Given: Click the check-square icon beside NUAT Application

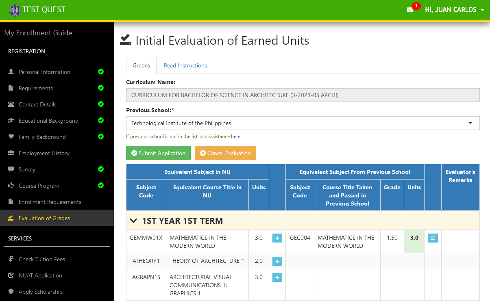Looking at the screenshot, I should (11, 275).
